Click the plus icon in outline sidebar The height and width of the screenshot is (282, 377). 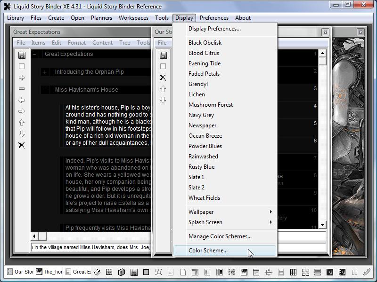(x=22, y=78)
